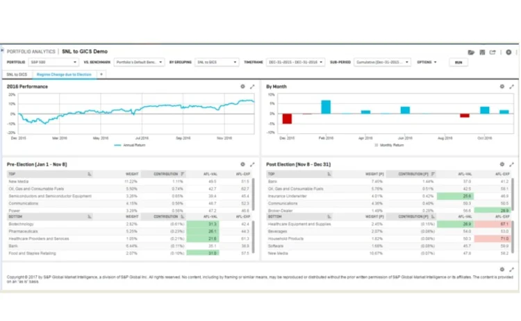This screenshot has height=321, width=521.
Task: Toggle the Annual Return legend entry
Action: 130,145
